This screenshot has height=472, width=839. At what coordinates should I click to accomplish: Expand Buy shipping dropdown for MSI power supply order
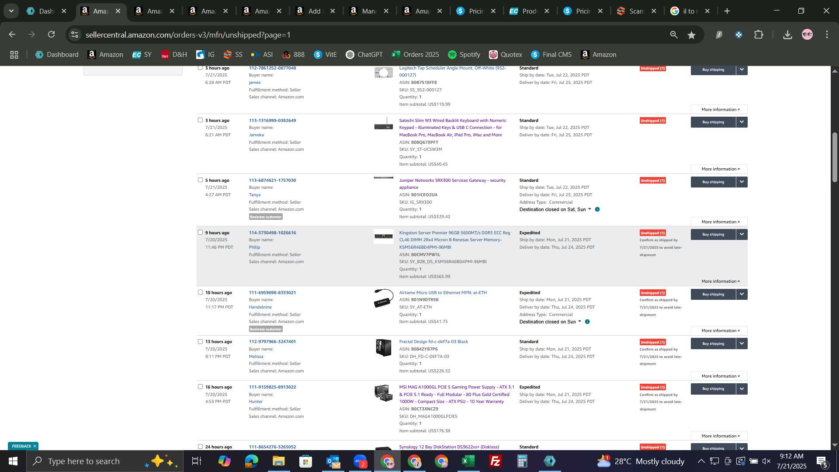(x=742, y=389)
